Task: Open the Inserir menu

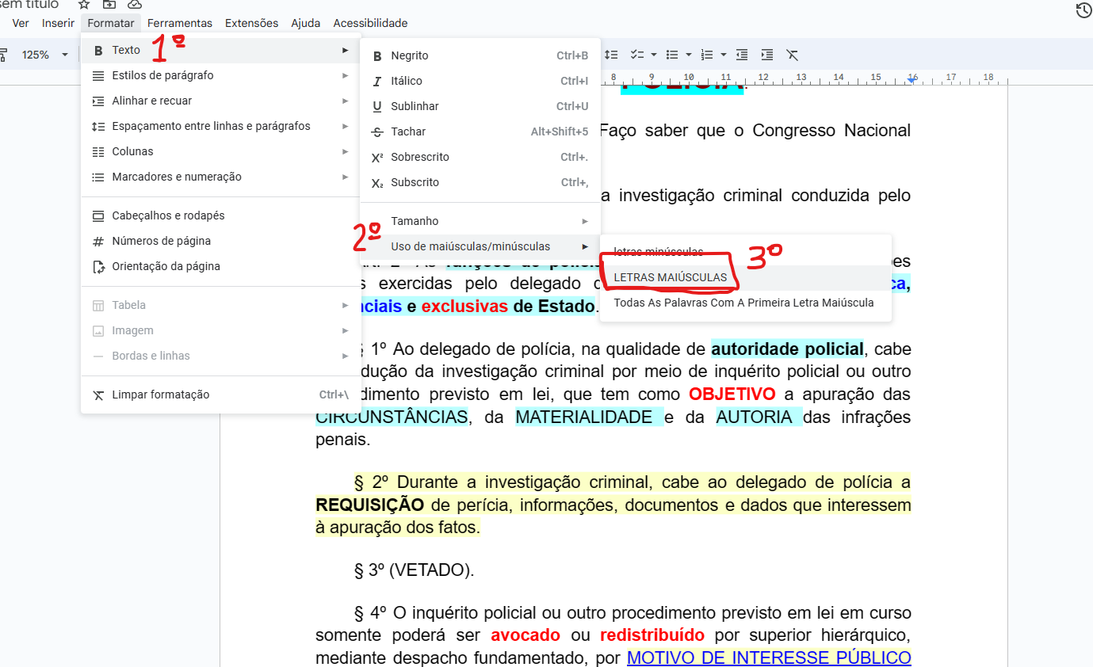Action: [59, 23]
